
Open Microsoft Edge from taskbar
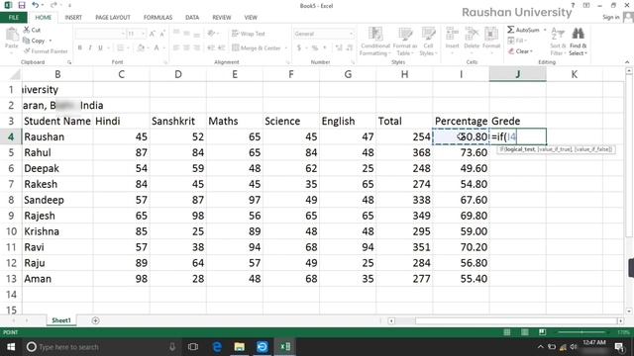(217, 347)
